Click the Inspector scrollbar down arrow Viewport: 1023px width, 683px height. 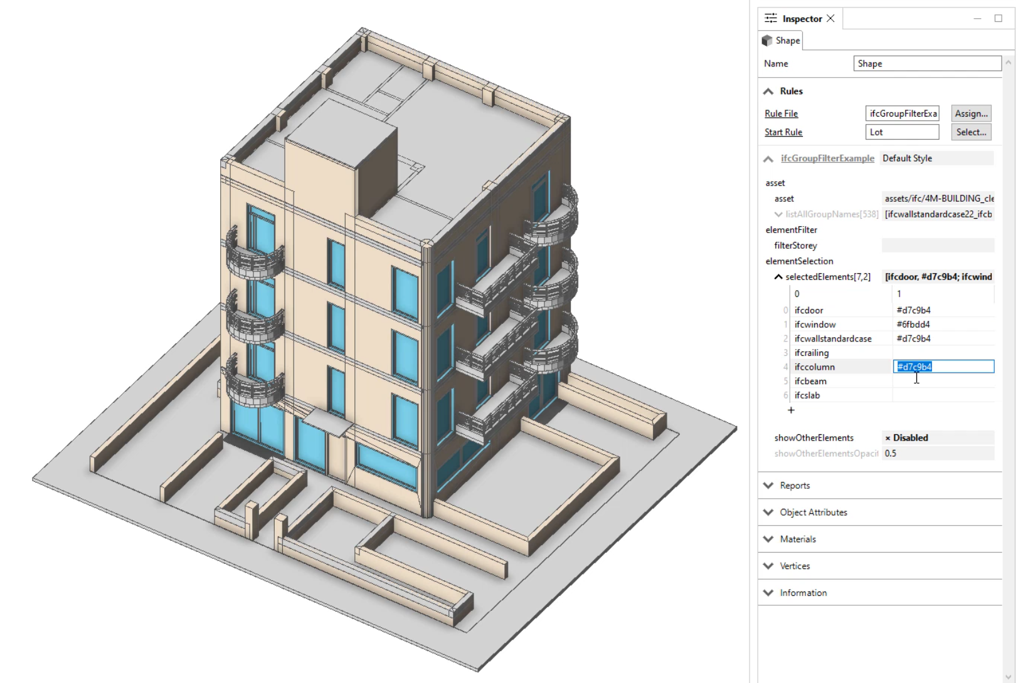click(x=1009, y=677)
